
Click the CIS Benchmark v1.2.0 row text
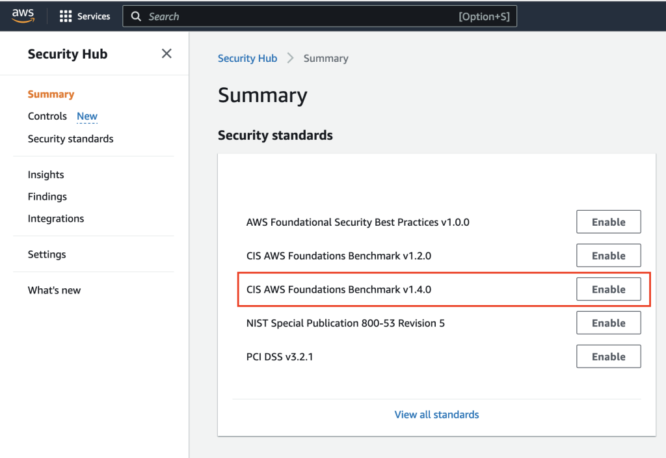click(338, 256)
